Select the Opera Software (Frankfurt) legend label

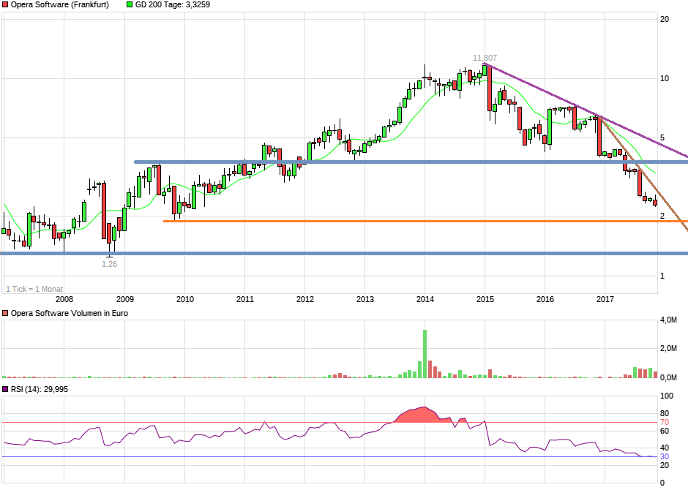tap(60, 4)
